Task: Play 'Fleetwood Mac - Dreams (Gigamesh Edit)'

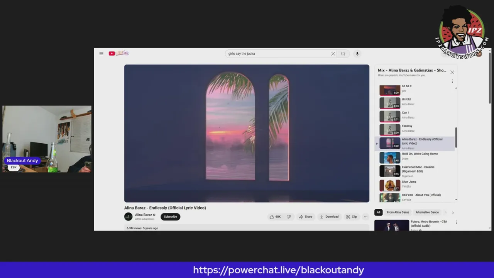Action: 415,171
